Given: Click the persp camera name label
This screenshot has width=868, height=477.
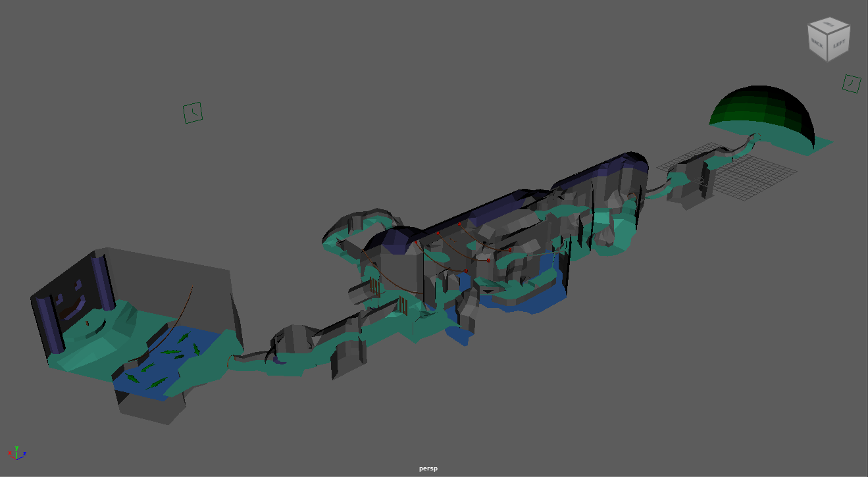Looking at the screenshot, I should pyautogui.click(x=428, y=468).
